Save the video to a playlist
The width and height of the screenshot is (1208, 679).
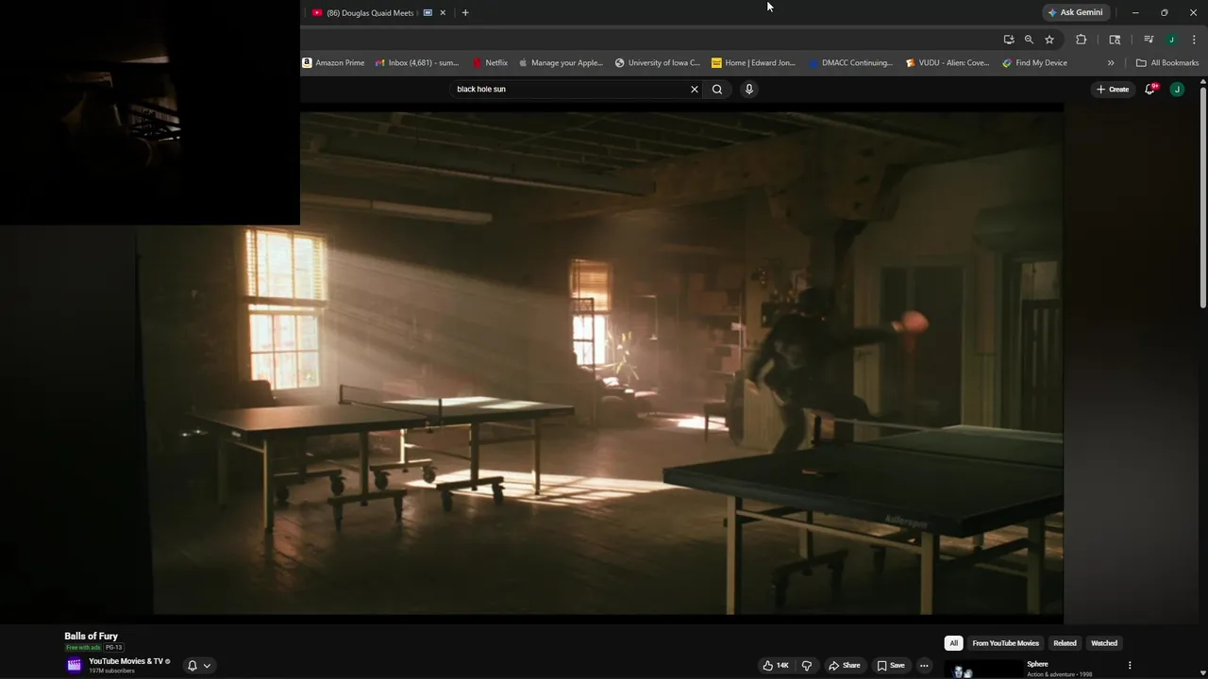tap(891, 666)
